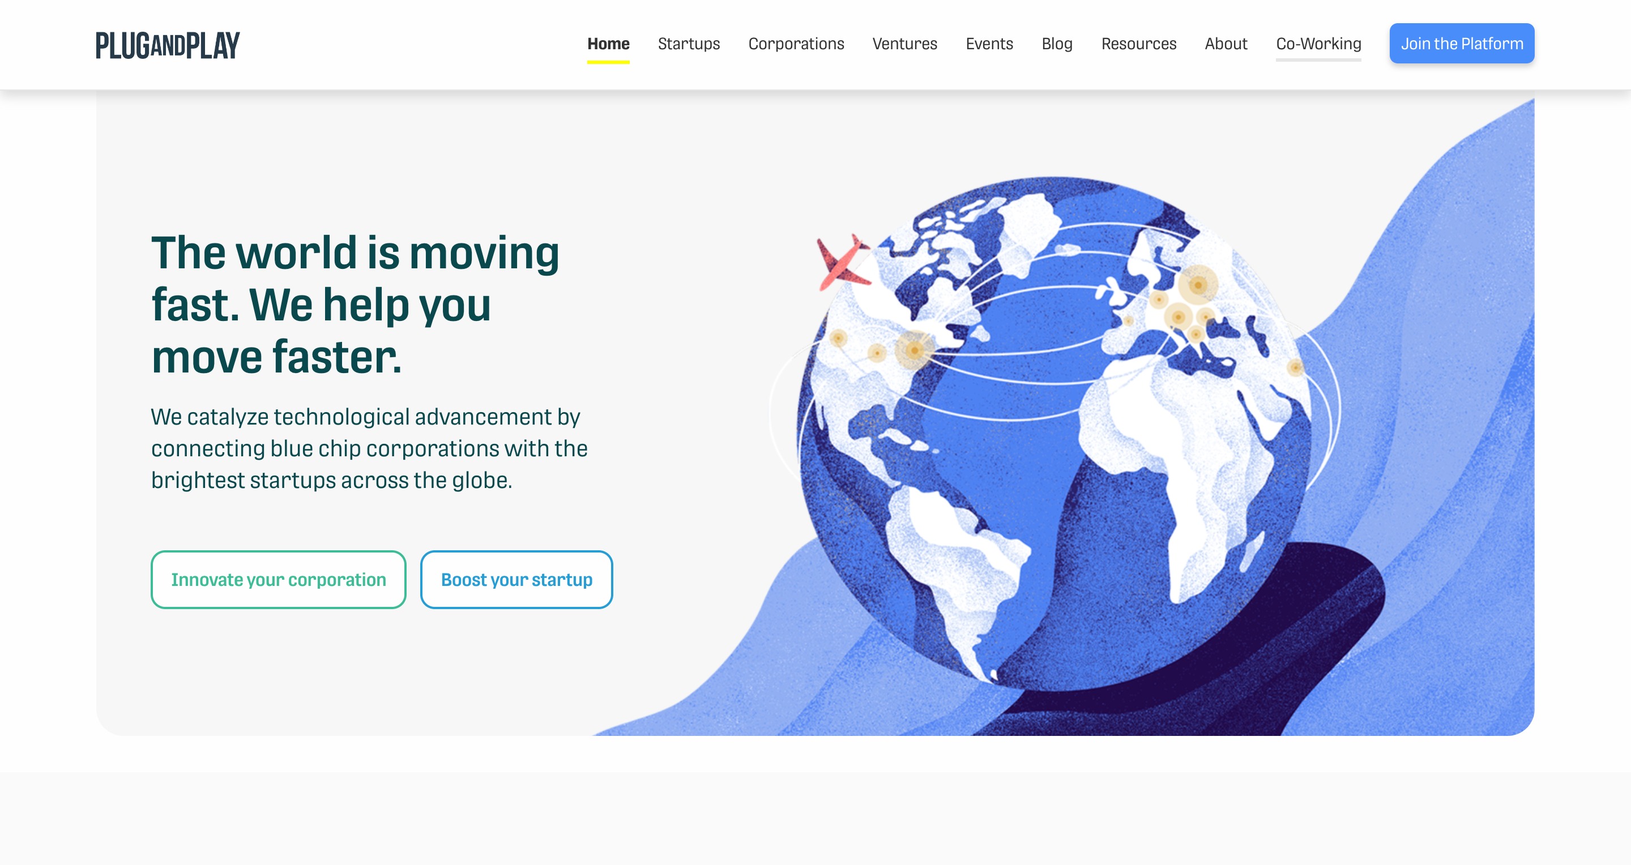Viewport: 1631px width, 865px height.
Task: Select the Corporations menu item
Action: (796, 43)
